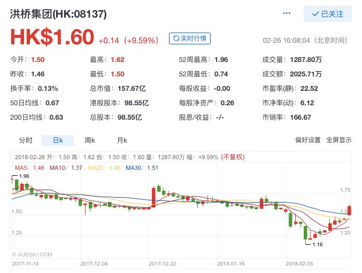Click the date label 2018-02-05
The height and width of the screenshot is (273, 362).
299,263
